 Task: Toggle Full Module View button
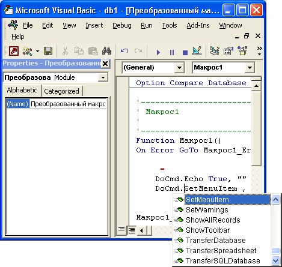click(x=132, y=230)
